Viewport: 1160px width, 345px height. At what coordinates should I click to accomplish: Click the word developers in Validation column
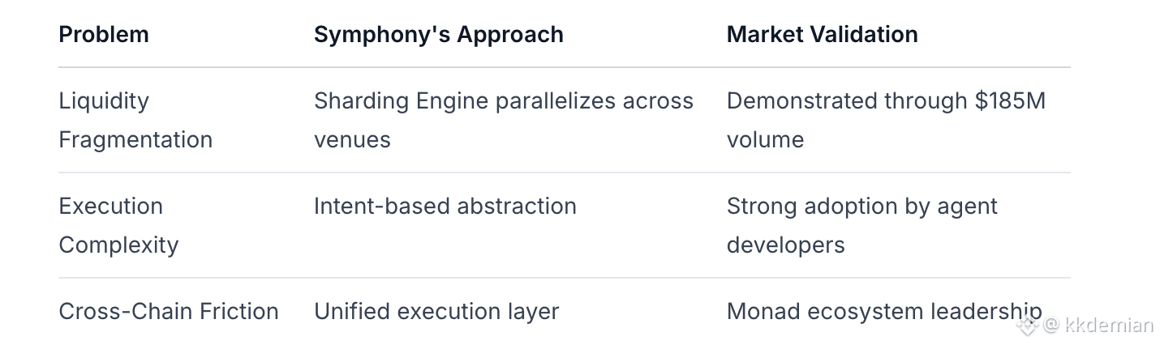[786, 245]
